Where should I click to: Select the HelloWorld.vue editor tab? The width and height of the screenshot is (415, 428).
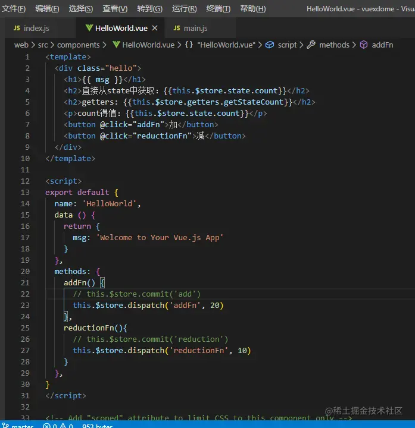[121, 28]
